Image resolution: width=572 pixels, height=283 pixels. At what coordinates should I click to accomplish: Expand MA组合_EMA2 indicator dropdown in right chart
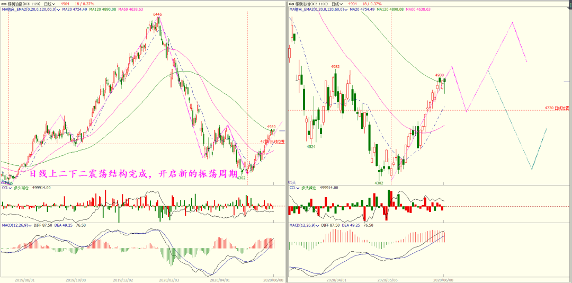[x=346, y=10]
